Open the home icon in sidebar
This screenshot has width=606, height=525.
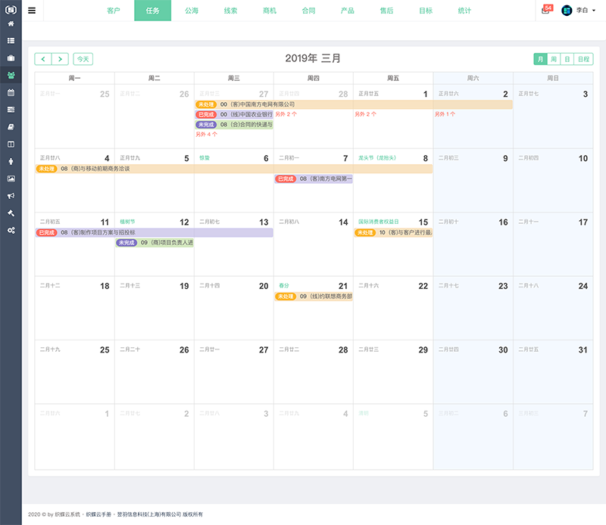point(11,23)
